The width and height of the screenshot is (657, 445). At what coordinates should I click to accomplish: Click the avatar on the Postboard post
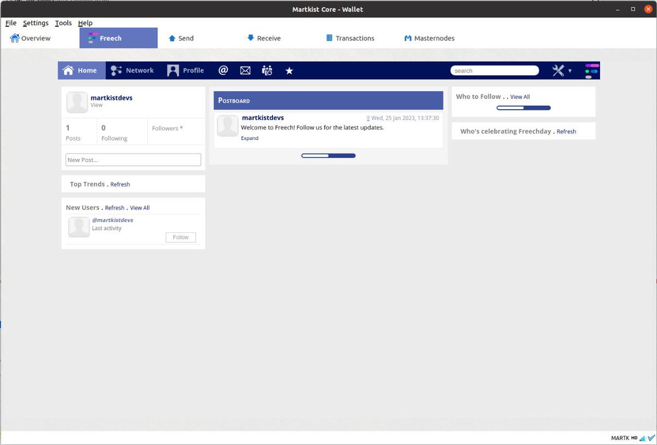tap(228, 126)
